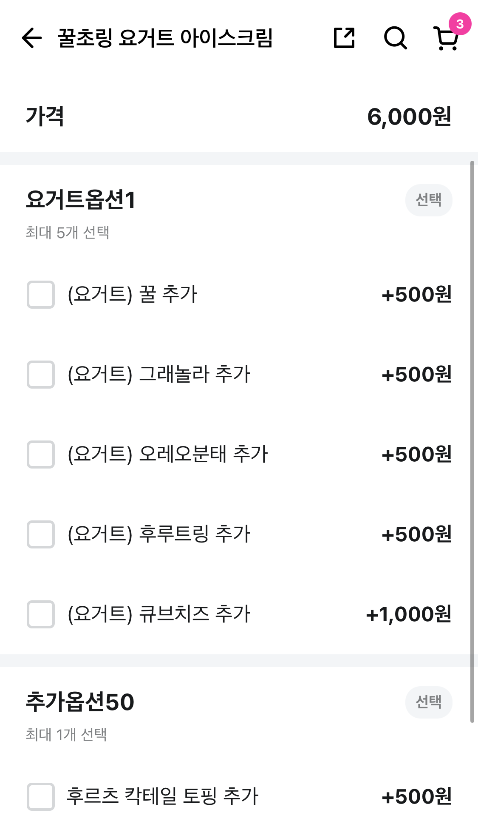
Task: Toggle the (요거트) 큐브치즈 추가 checkbox
Action: point(41,614)
